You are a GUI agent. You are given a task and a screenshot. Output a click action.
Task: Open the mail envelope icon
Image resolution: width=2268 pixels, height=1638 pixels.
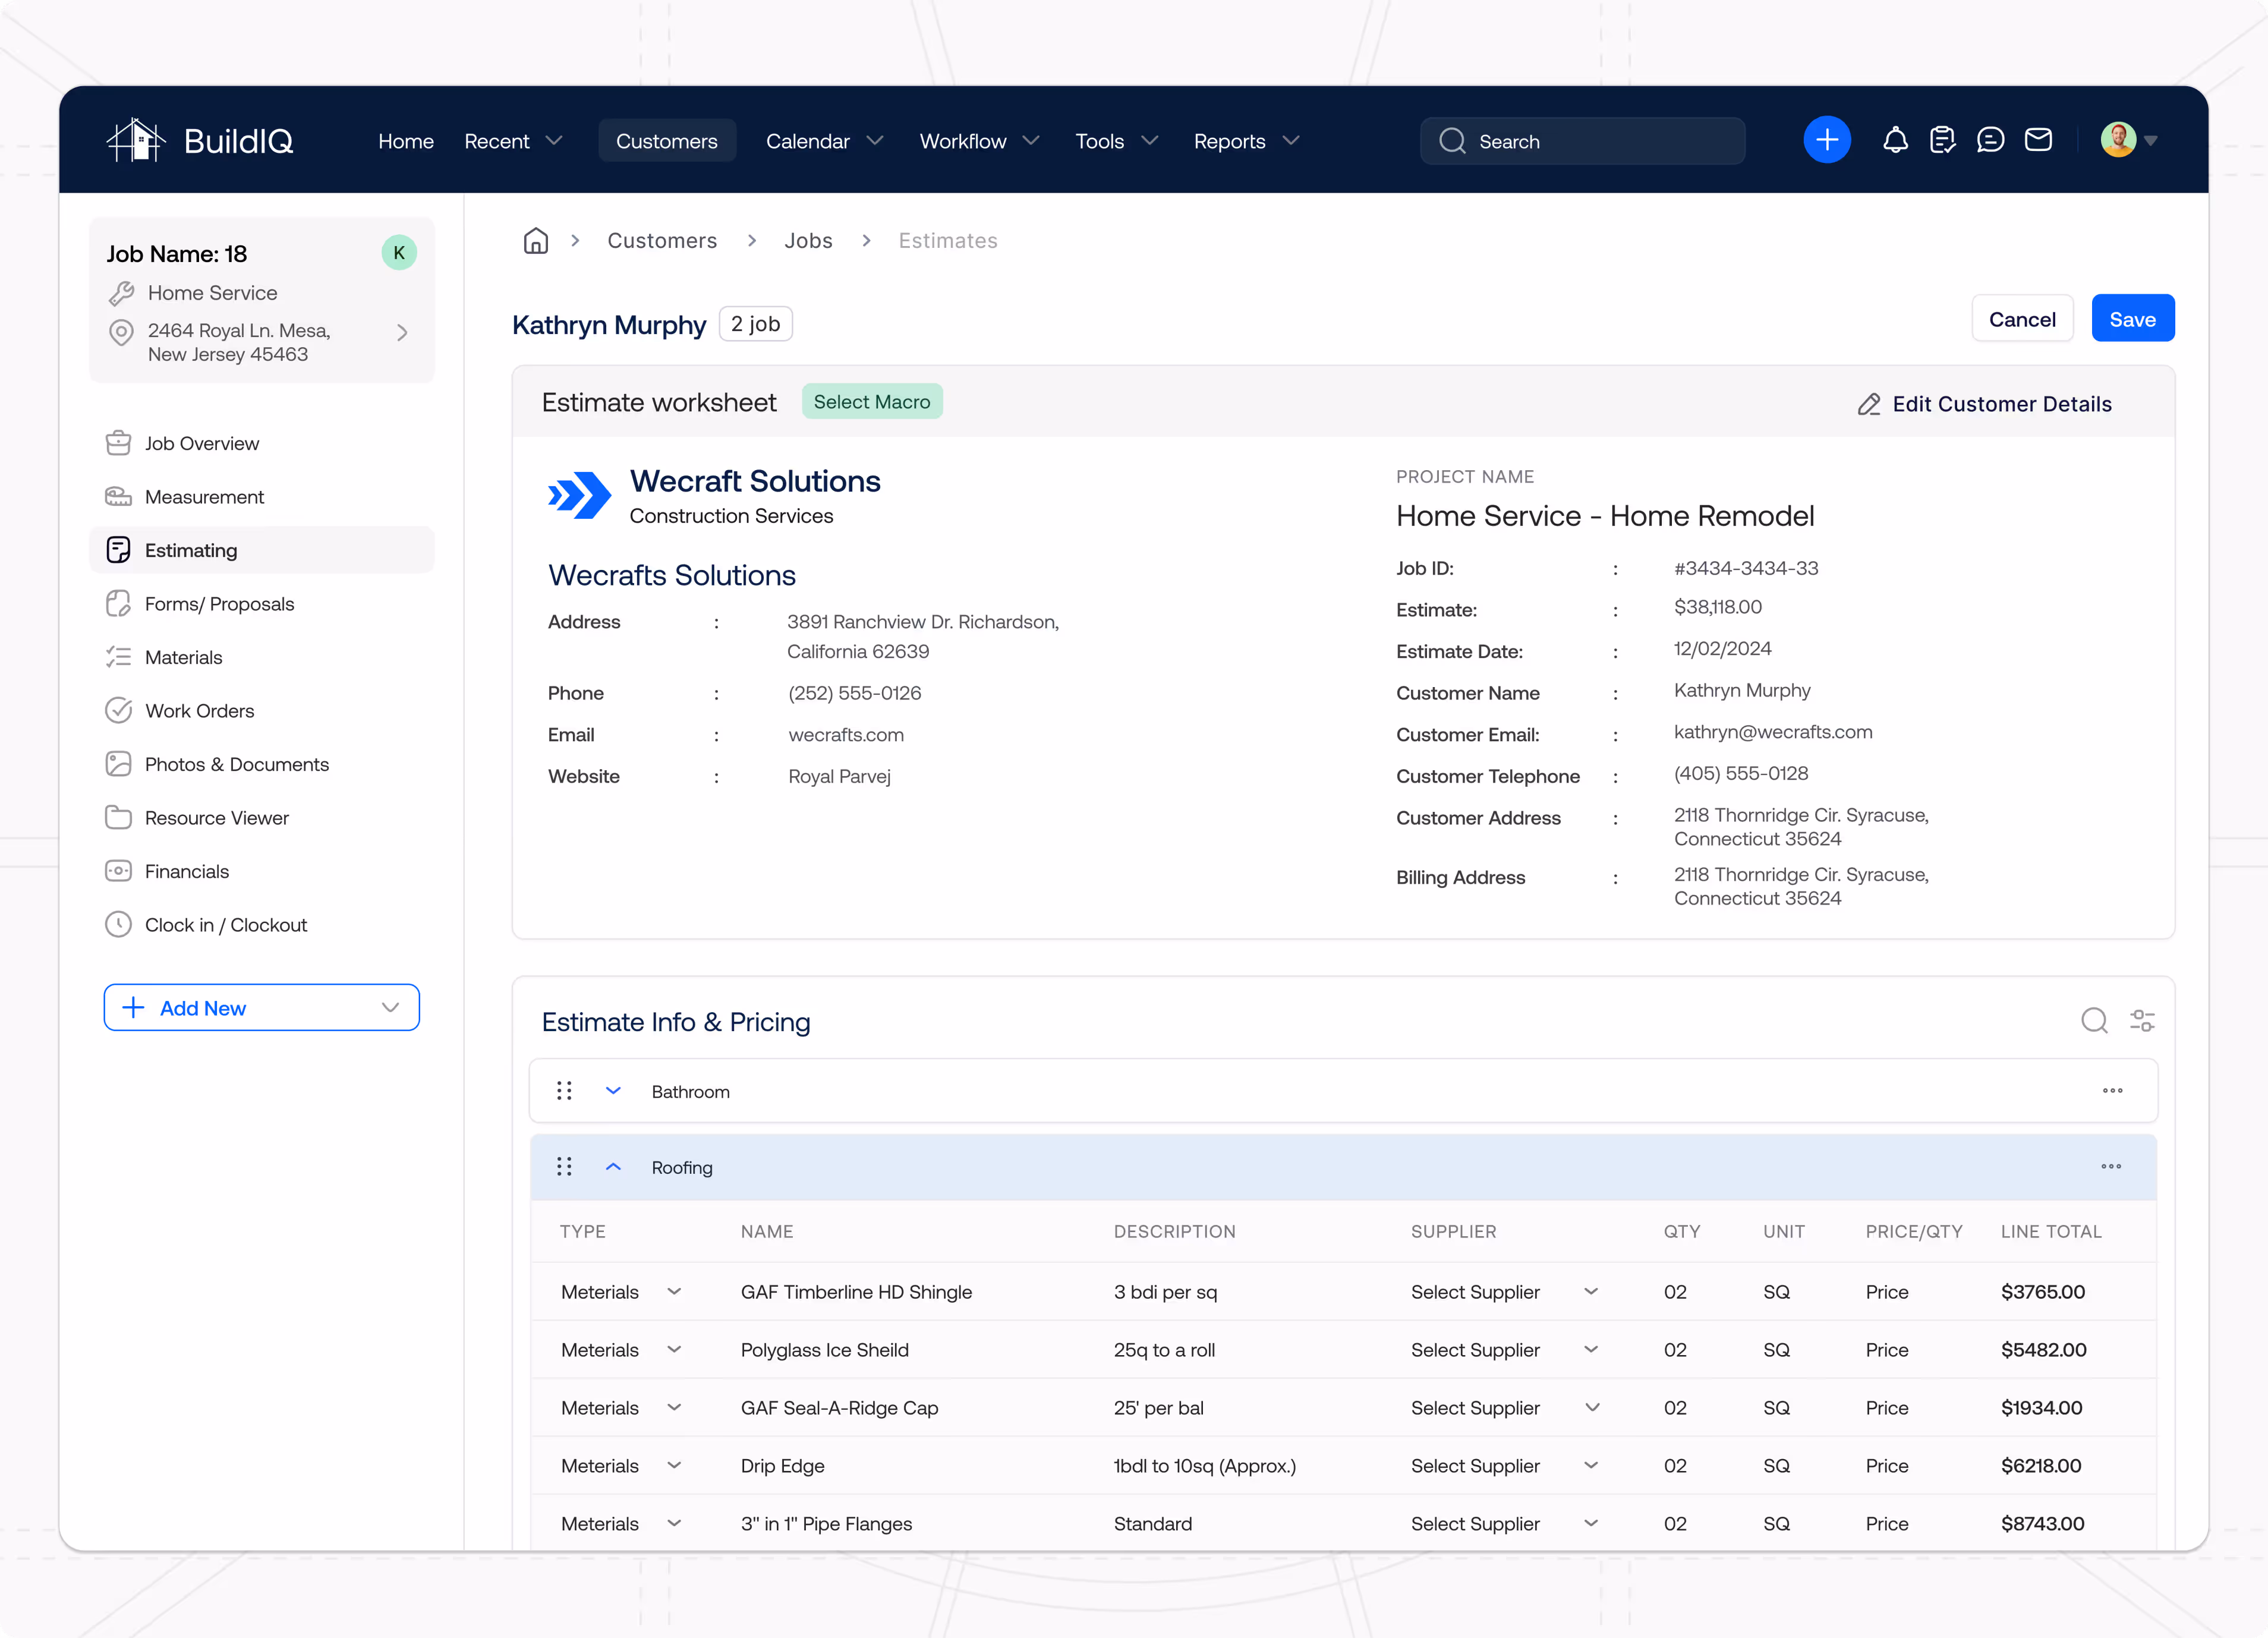(2038, 140)
